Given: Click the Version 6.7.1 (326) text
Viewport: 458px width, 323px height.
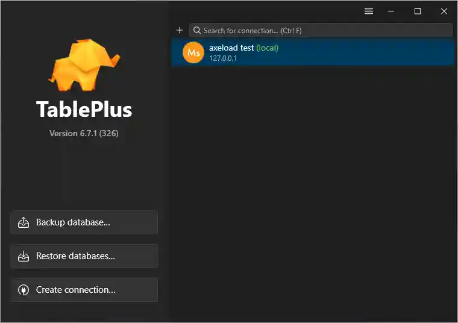Looking at the screenshot, I should coord(84,133).
